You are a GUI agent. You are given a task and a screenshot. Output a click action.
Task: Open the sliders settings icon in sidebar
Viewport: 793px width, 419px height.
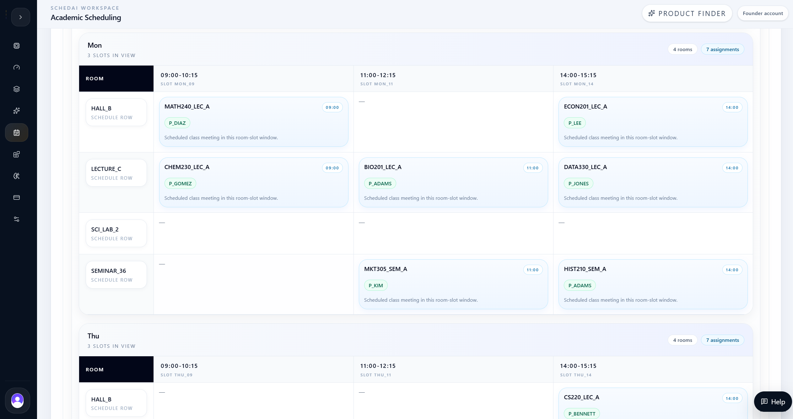[x=17, y=219]
